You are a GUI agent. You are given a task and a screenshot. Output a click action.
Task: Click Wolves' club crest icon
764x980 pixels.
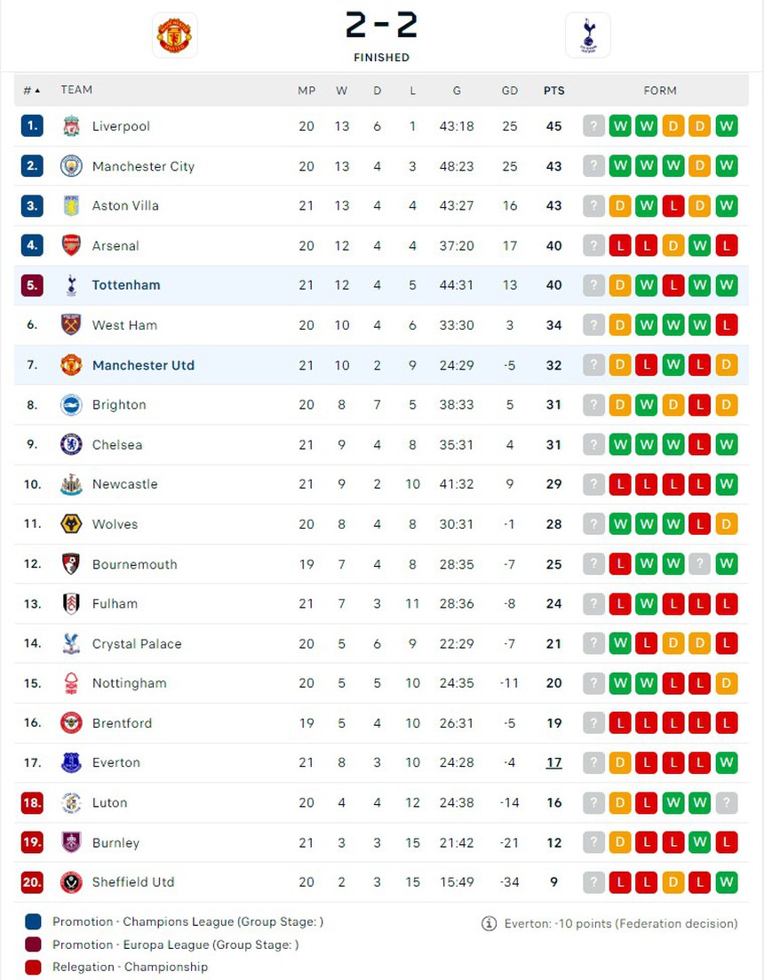(71, 524)
